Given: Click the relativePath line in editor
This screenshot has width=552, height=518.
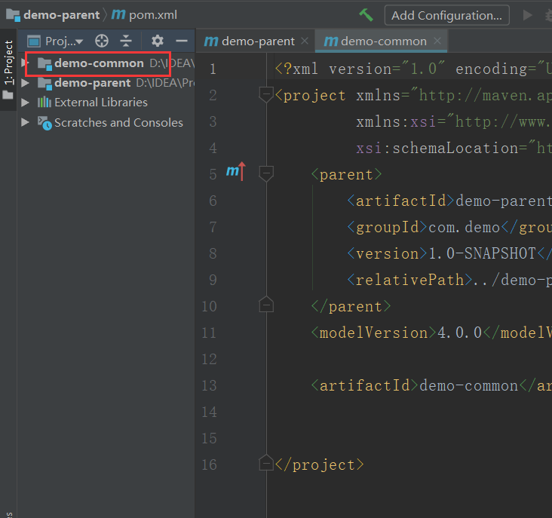Looking at the screenshot, I should [449, 280].
